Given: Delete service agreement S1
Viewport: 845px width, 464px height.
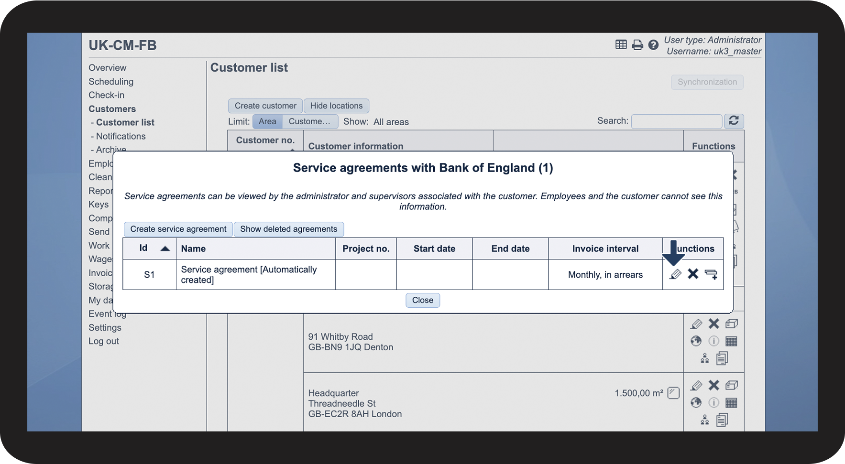Looking at the screenshot, I should (693, 274).
